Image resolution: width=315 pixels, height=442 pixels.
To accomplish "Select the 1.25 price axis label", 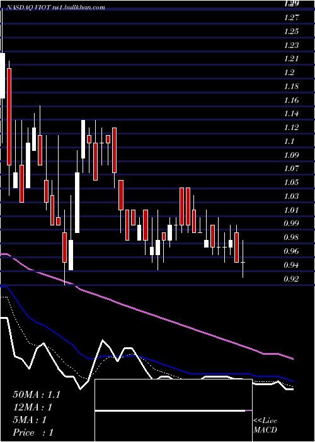I will [x=291, y=32].
